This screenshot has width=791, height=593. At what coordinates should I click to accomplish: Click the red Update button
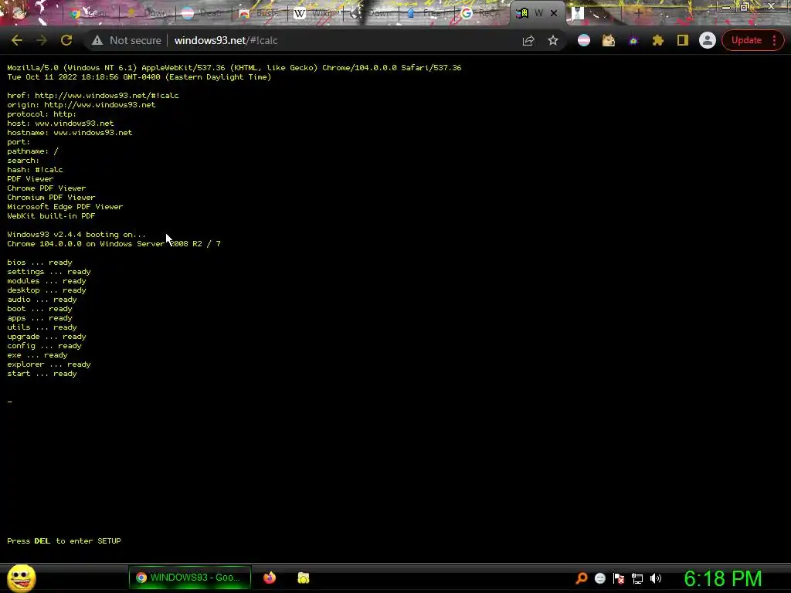point(746,40)
